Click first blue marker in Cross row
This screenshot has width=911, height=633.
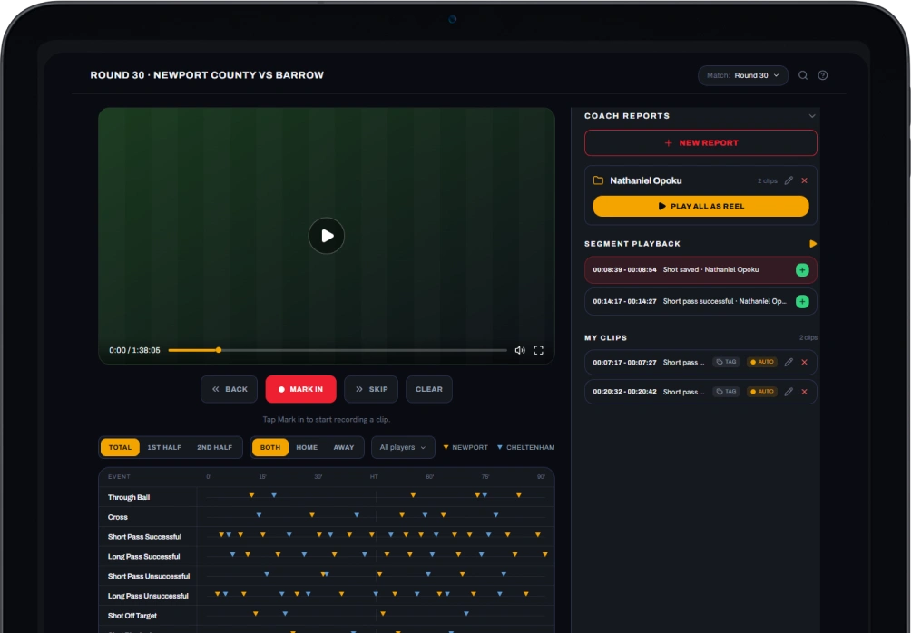coord(260,515)
